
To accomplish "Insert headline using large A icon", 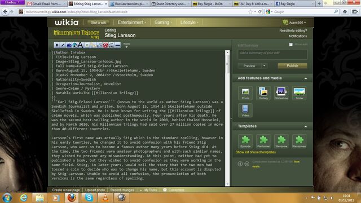I will coord(80,45).
